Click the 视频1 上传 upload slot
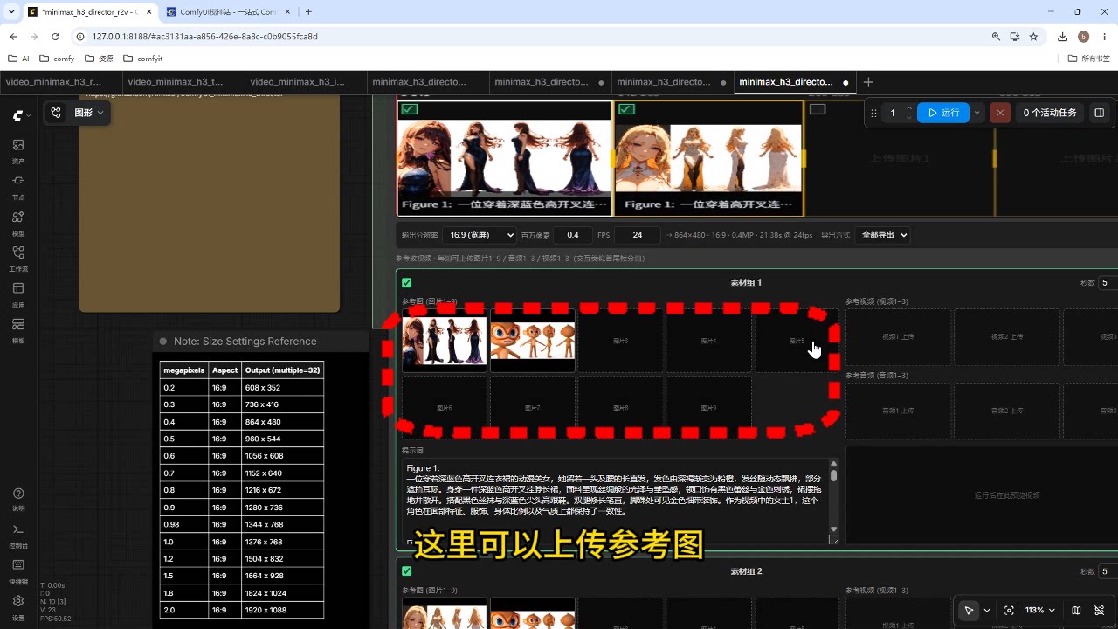The height and width of the screenshot is (629, 1118). [898, 337]
